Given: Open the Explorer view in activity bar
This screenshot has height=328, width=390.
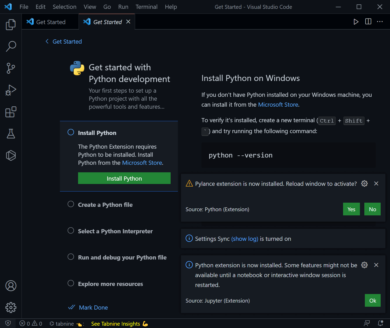Looking at the screenshot, I should click(11, 25).
